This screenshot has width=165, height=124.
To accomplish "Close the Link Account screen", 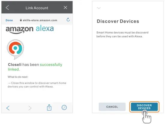I will coord(65,7).
